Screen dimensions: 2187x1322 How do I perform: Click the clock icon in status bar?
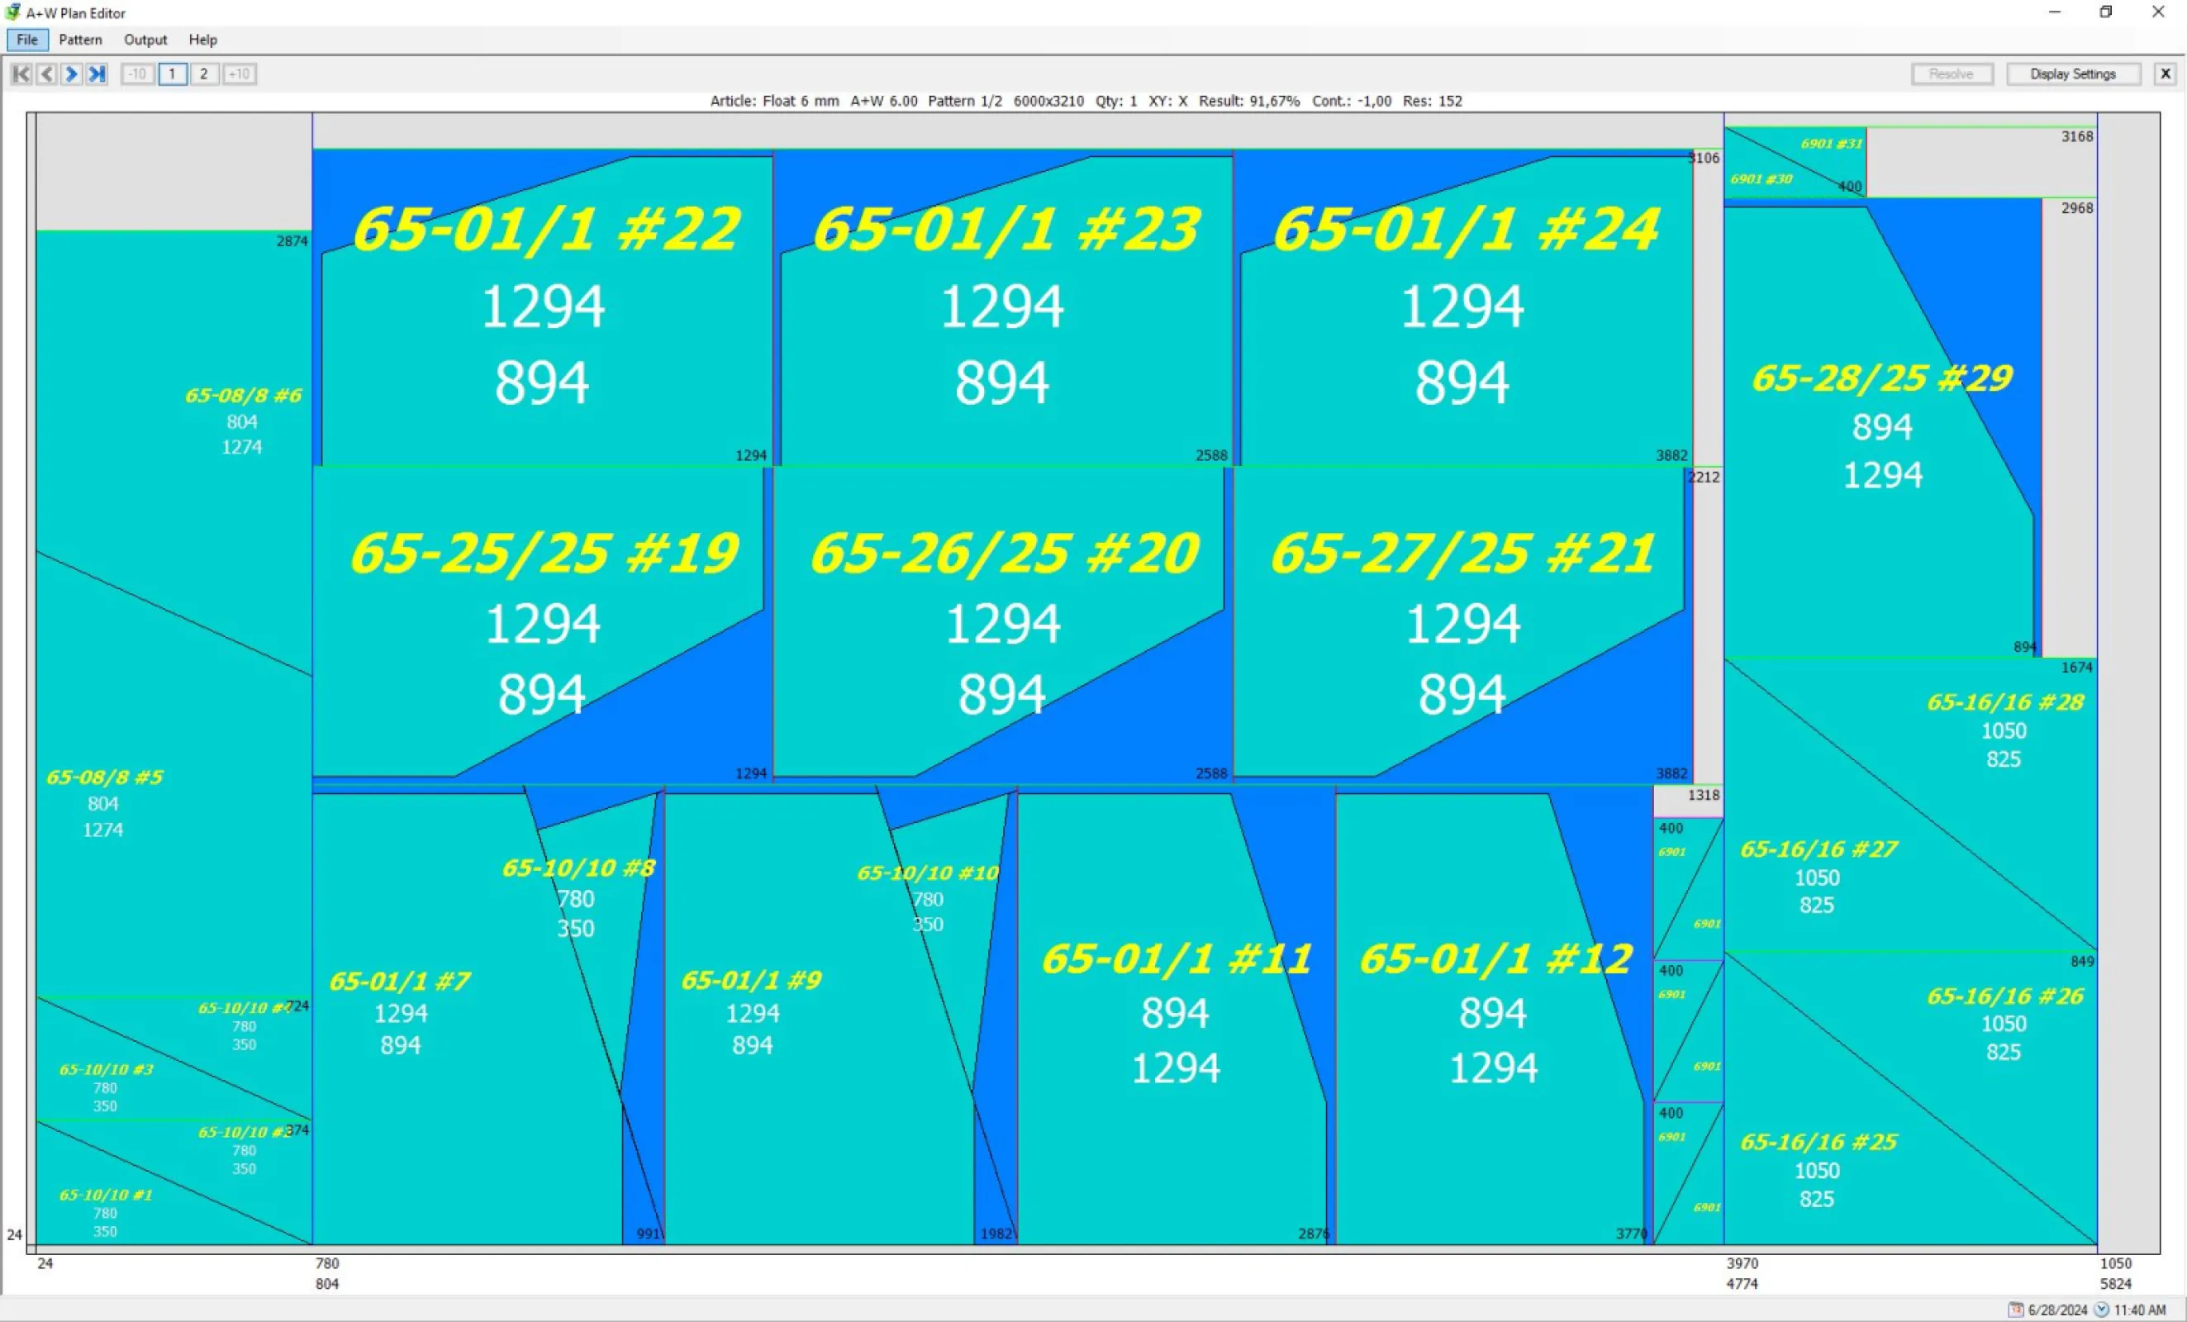(x=2101, y=1310)
